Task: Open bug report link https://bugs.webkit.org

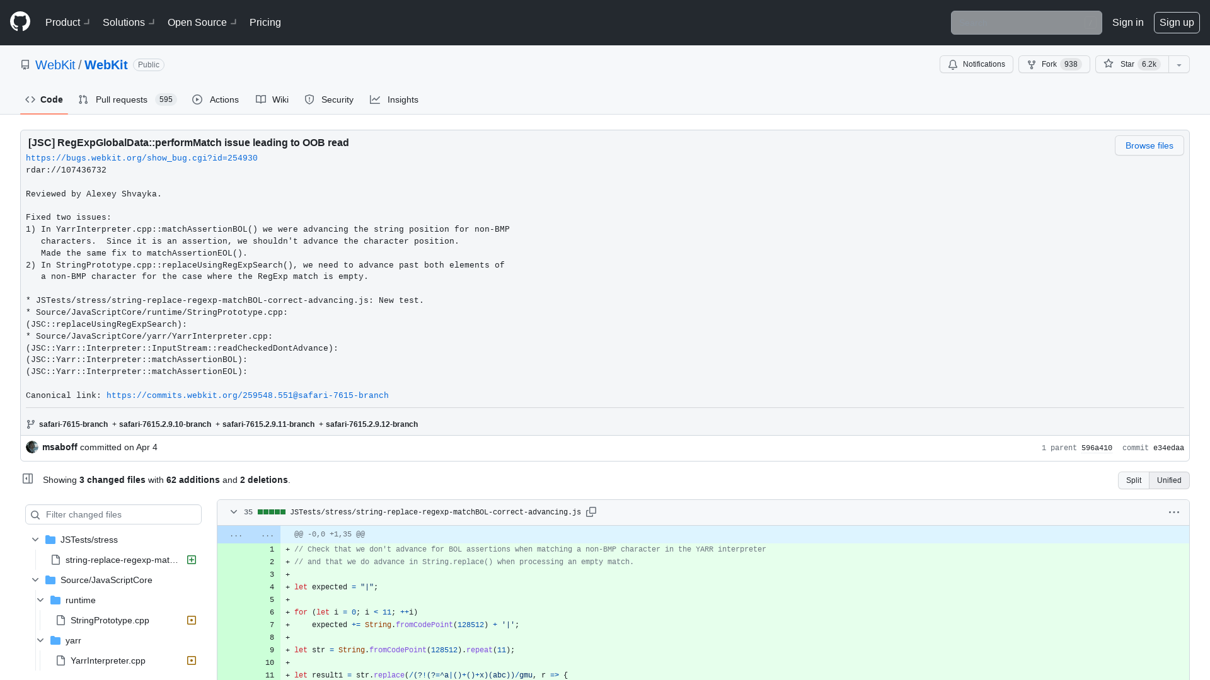Action: 141,158
